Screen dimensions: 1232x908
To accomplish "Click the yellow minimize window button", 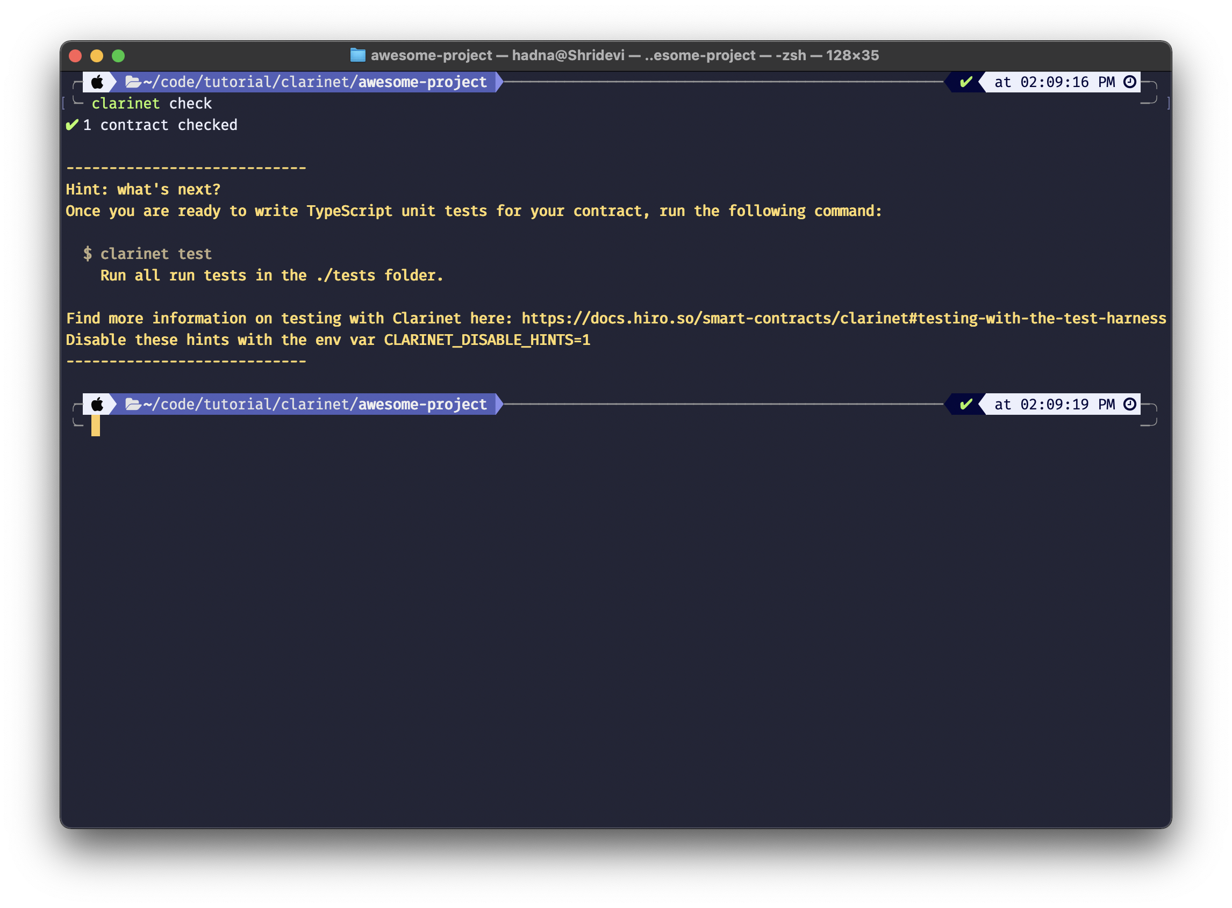I will pos(97,55).
